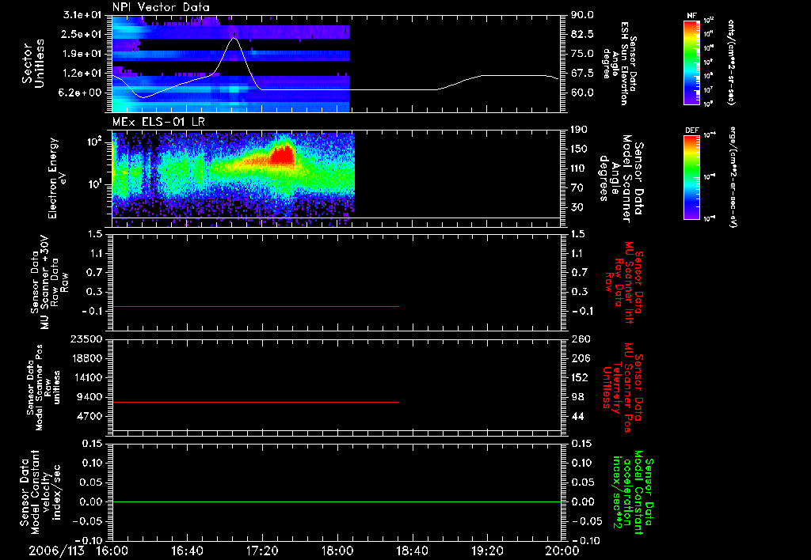
Task: Click the '1.2e+01' sector tick label
Action: (81, 74)
